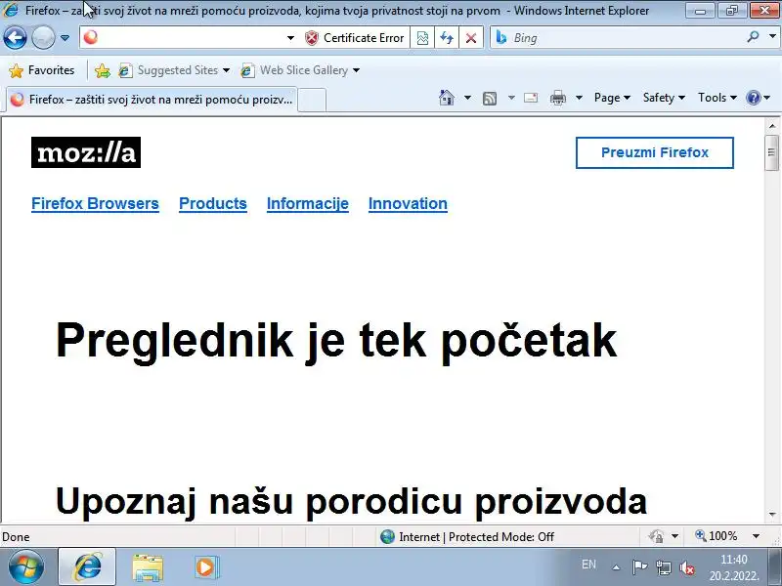Click the vertical scrollbar thumb

(x=772, y=152)
